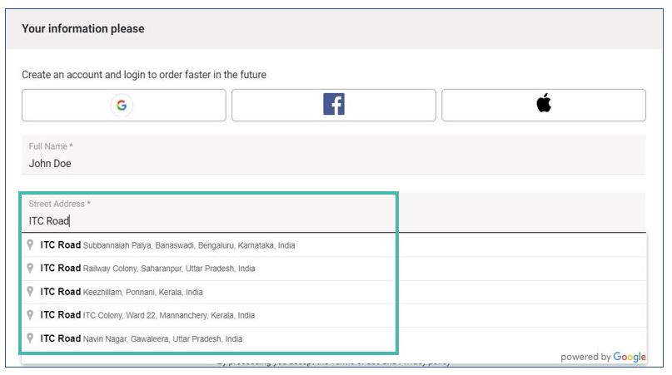Pick ITC Road Keezhillam, Ponnani, Kerala

pyautogui.click(x=334, y=292)
